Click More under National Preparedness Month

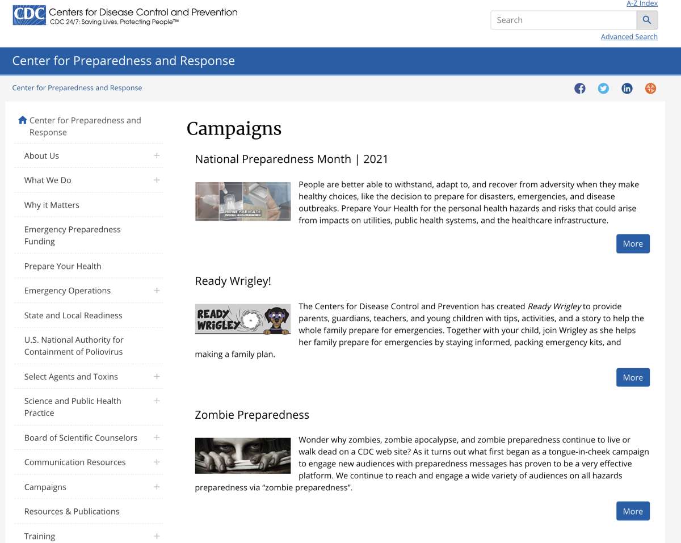coord(633,244)
